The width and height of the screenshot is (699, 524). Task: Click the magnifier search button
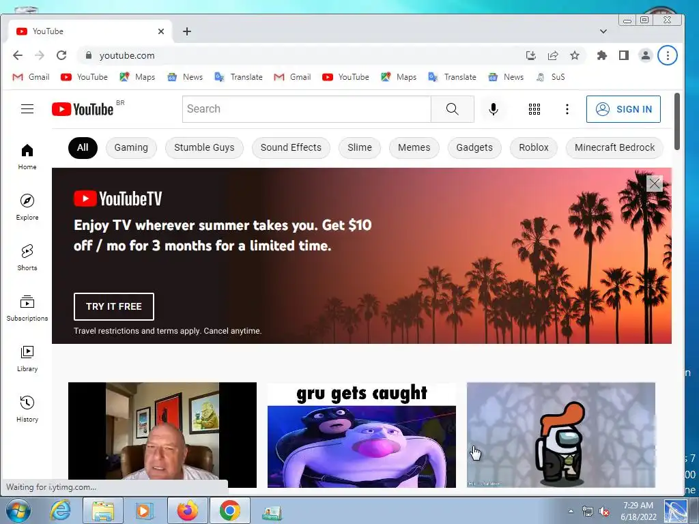452,109
